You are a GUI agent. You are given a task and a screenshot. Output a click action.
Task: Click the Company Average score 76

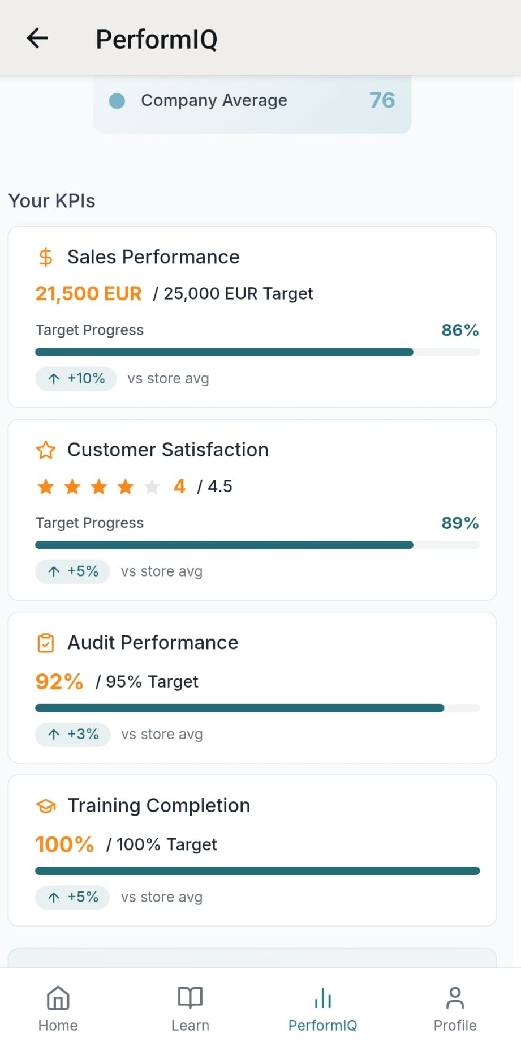point(382,101)
